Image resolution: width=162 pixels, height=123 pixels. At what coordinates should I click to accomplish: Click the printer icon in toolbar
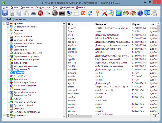tap(33, 13)
